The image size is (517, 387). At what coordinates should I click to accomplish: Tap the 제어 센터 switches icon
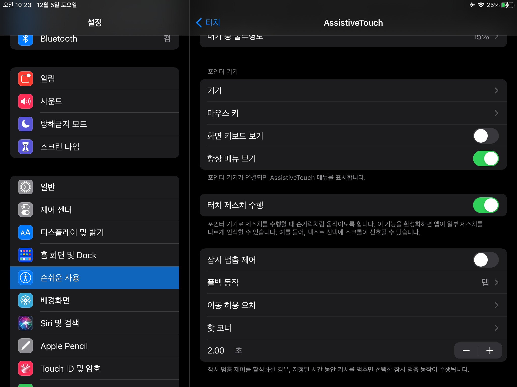tap(25, 210)
